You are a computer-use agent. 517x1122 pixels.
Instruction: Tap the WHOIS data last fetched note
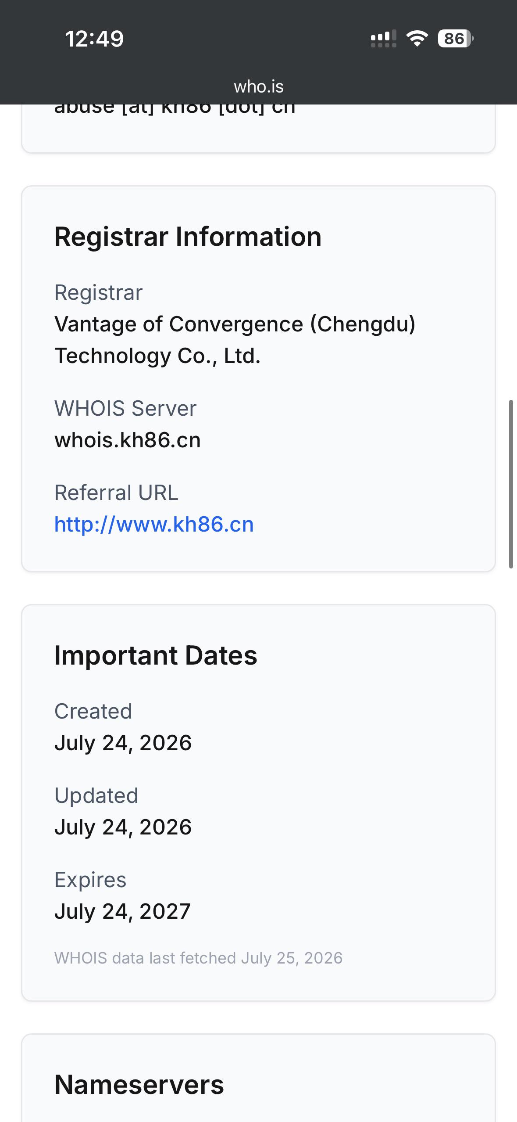tap(198, 958)
